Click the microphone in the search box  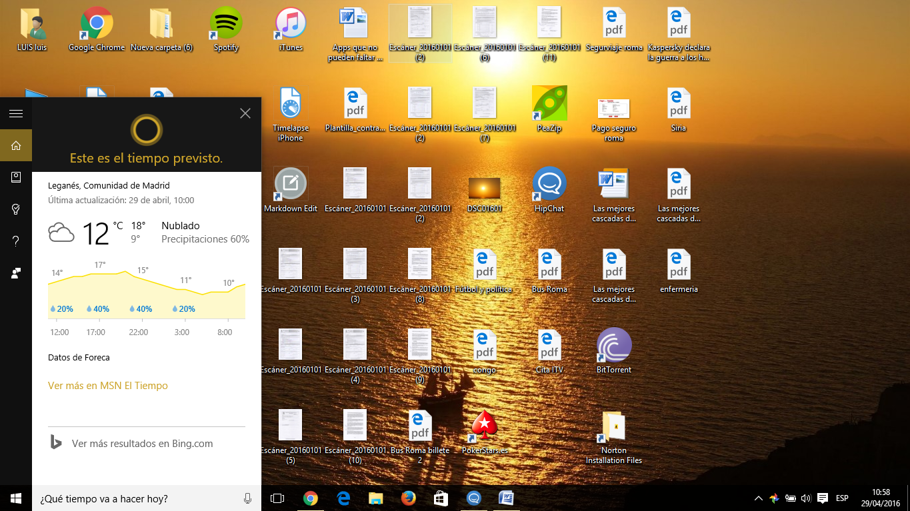click(x=247, y=498)
